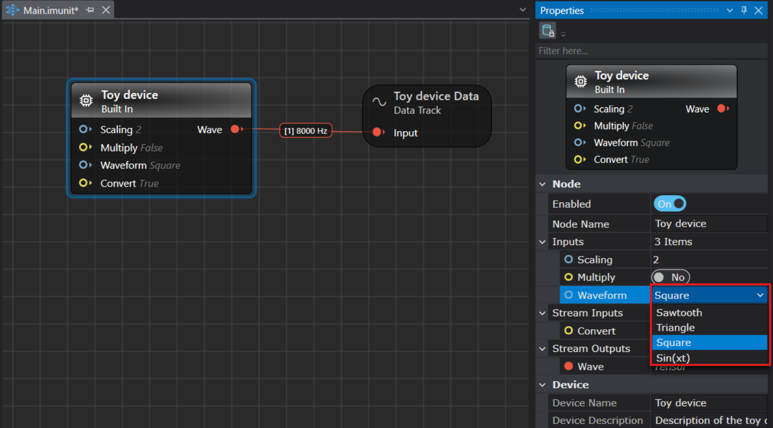Viewport: 773px width, 428px height.
Task: Click the [1] 8000 Hz connection label
Action: (x=306, y=131)
